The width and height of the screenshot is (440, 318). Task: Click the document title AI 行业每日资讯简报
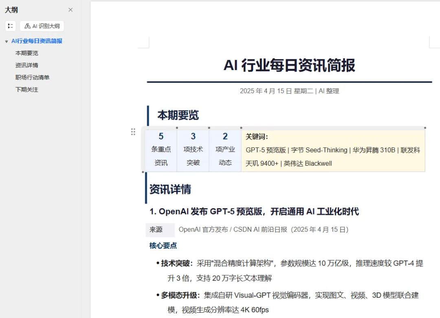(x=289, y=65)
